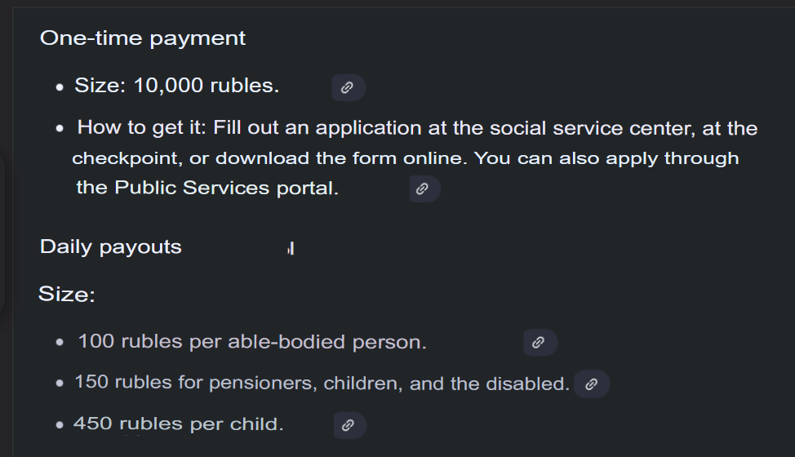
Task: Click the phrase download the form online
Action: [344, 158]
